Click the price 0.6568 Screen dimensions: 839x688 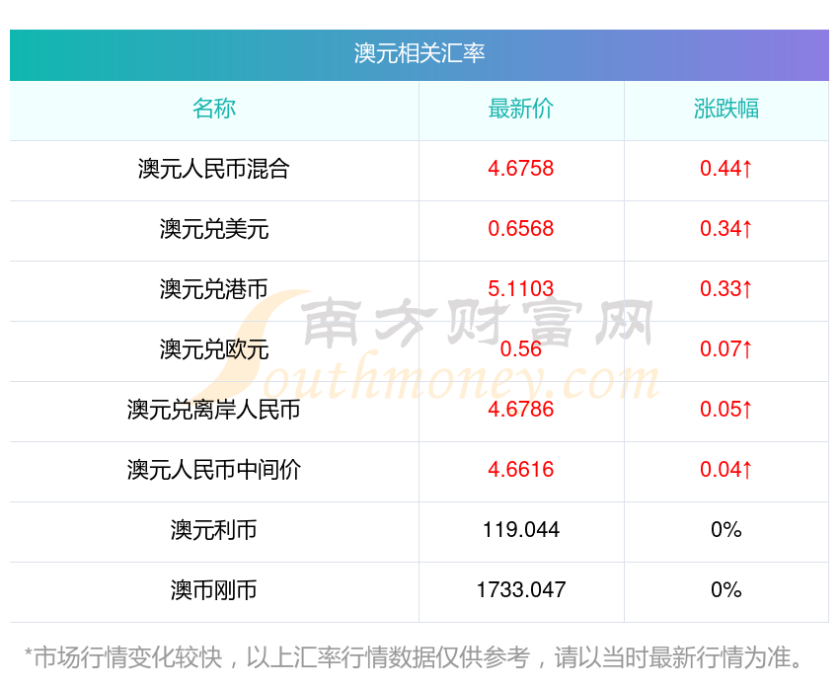[x=520, y=229]
